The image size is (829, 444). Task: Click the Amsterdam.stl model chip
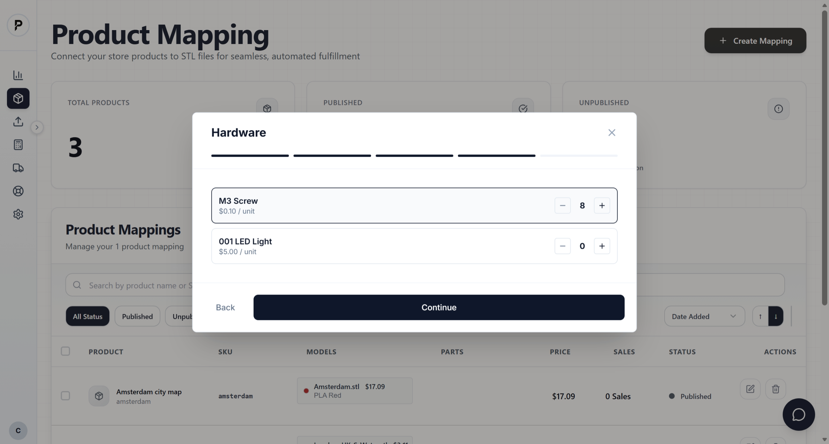tap(355, 390)
